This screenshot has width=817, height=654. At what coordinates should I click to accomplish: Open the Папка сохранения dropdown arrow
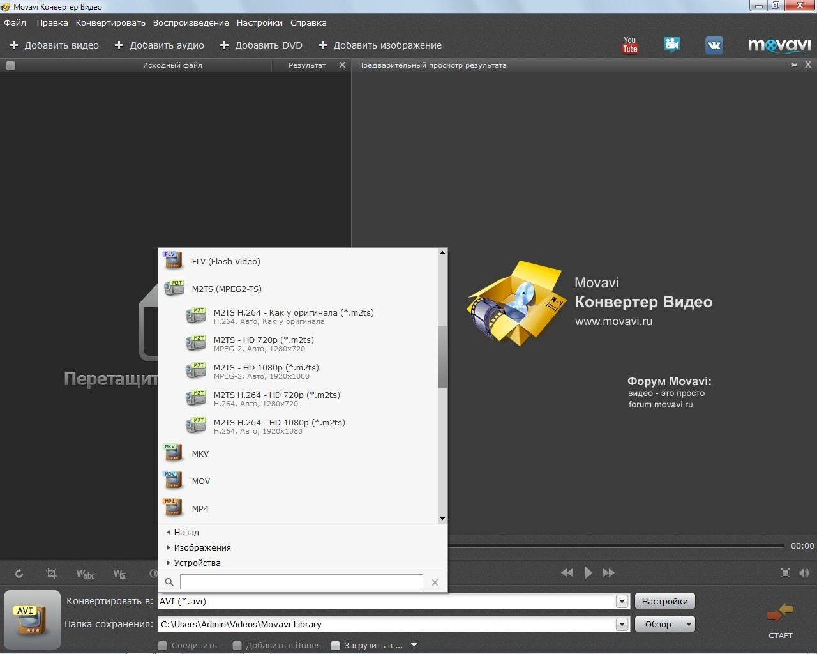[x=622, y=625]
